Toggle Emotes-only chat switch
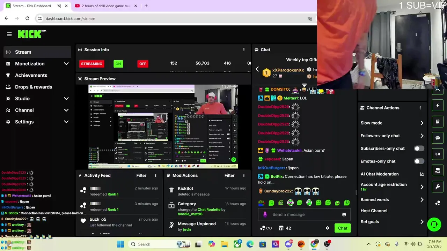Image resolution: width=447 pixels, height=251 pixels. [x=419, y=161]
